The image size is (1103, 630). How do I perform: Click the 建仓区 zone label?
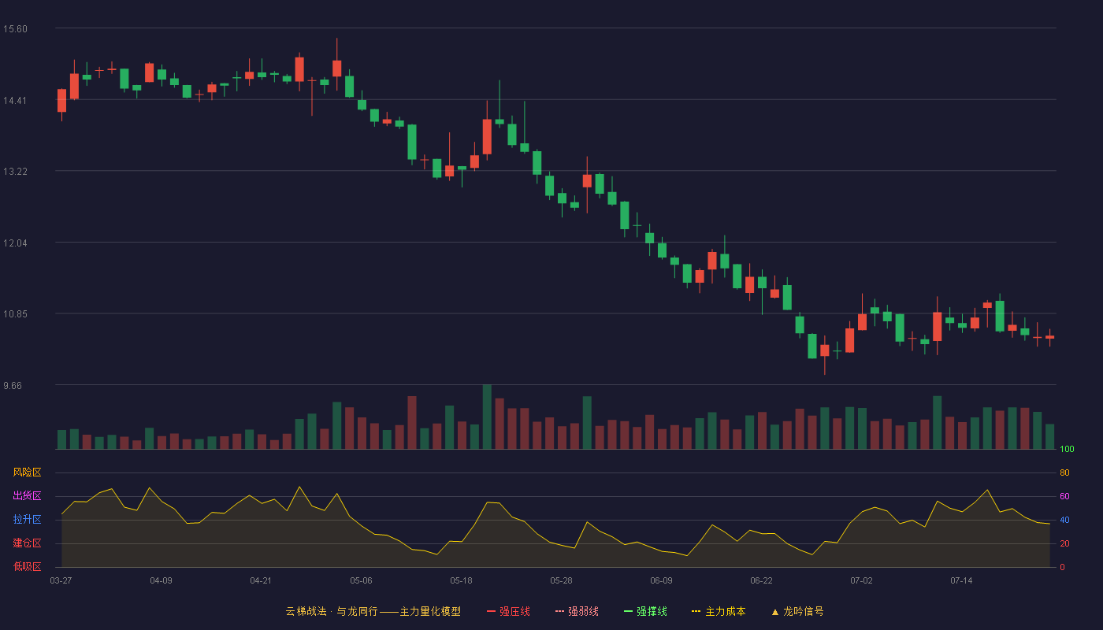click(27, 543)
